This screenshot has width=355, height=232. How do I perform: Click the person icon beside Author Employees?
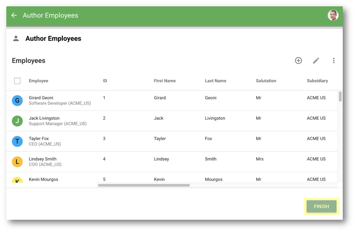point(16,38)
